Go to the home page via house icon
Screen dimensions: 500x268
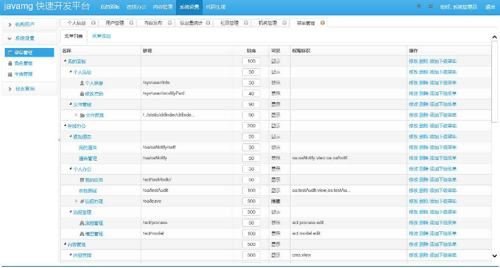419,7
